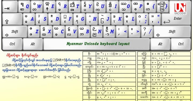
Task: Click the Y key
Action: pos(87,6)
